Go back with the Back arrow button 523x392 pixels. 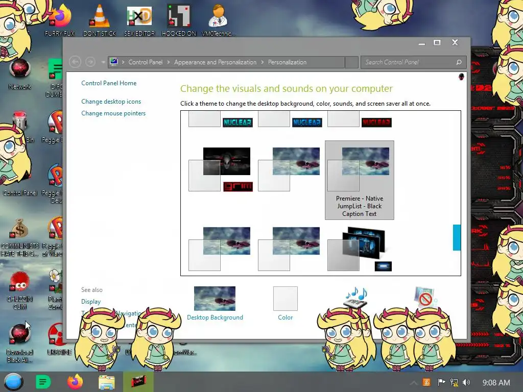coord(75,62)
